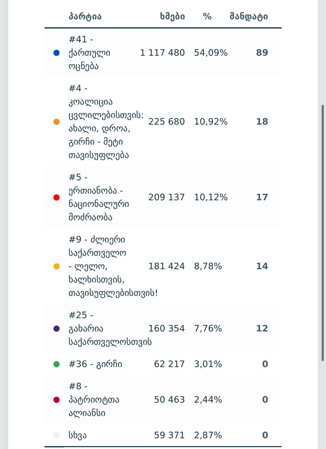Select the #41 ქართული ოცნება party name
This screenshot has width=326, height=449.
coord(89,53)
